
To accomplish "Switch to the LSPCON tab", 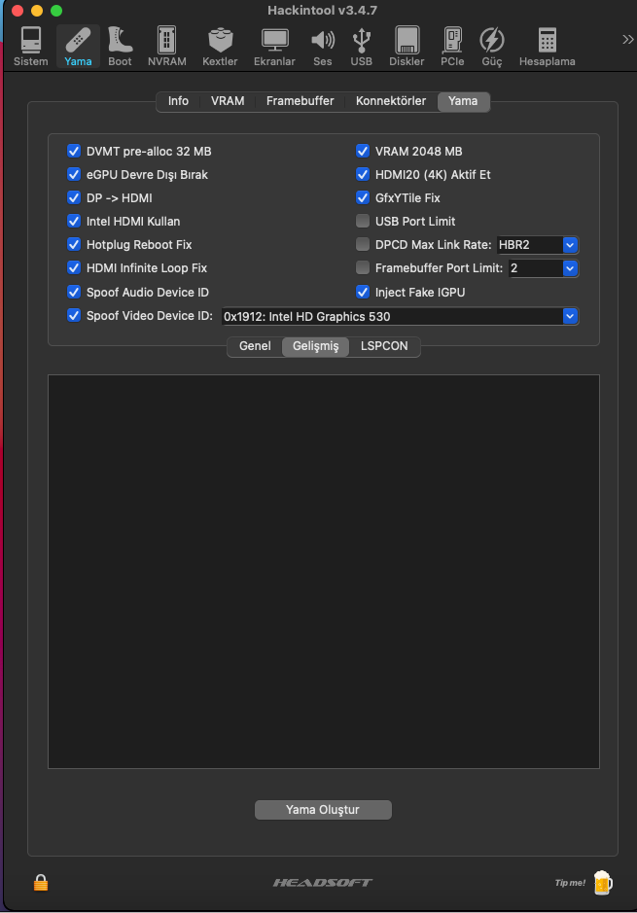I will pyautogui.click(x=384, y=346).
